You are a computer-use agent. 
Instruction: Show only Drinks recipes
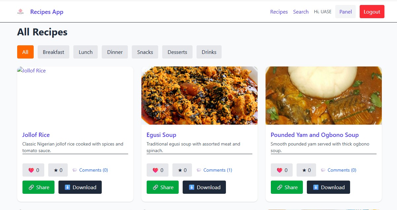[x=209, y=52]
